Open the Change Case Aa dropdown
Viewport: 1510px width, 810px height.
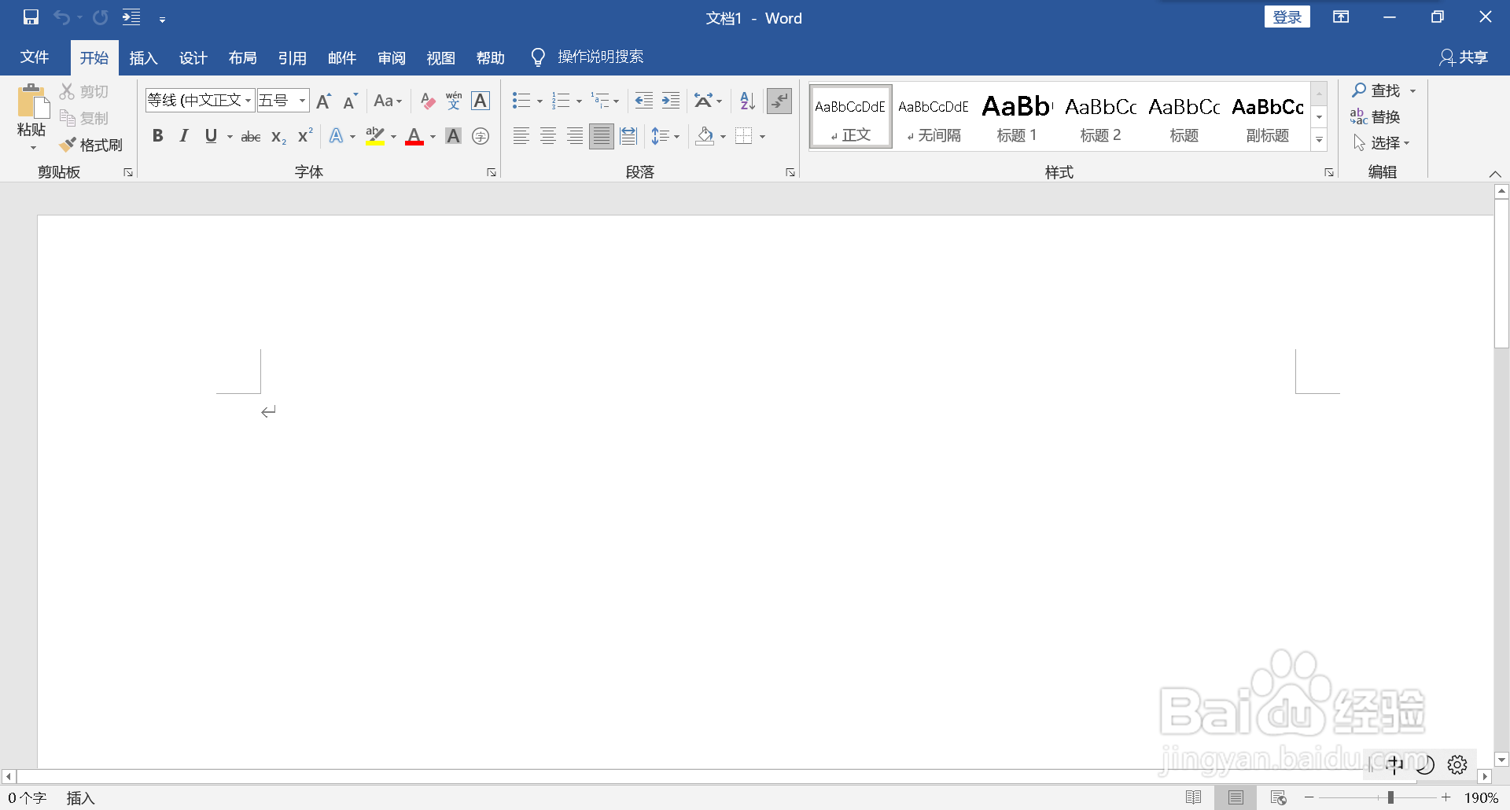388,101
